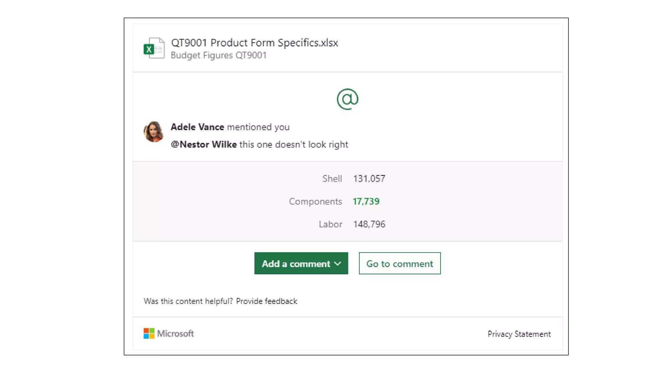Click the Shell row label

tap(332, 179)
